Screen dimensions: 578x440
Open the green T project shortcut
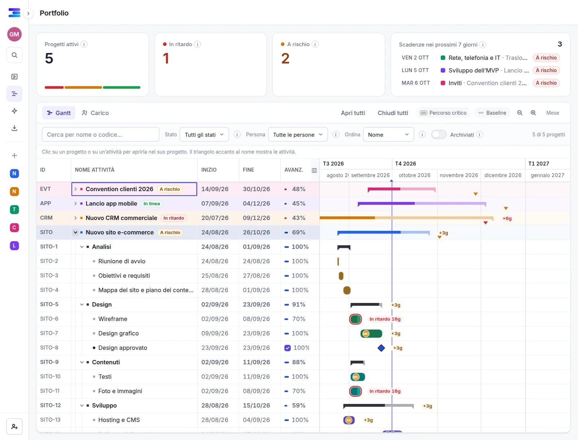(14, 210)
